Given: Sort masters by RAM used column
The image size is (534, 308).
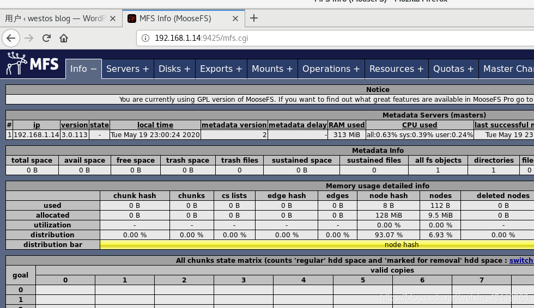Looking at the screenshot, I should (x=347, y=125).
